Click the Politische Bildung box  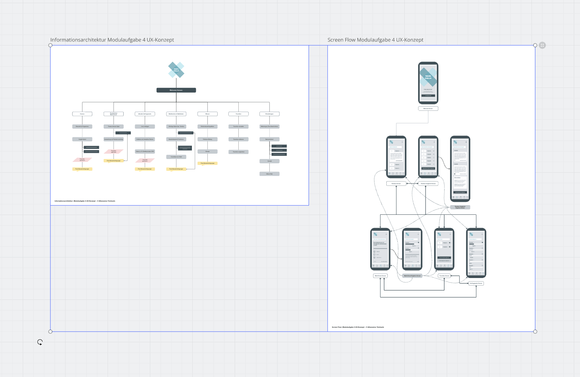coord(208,139)
